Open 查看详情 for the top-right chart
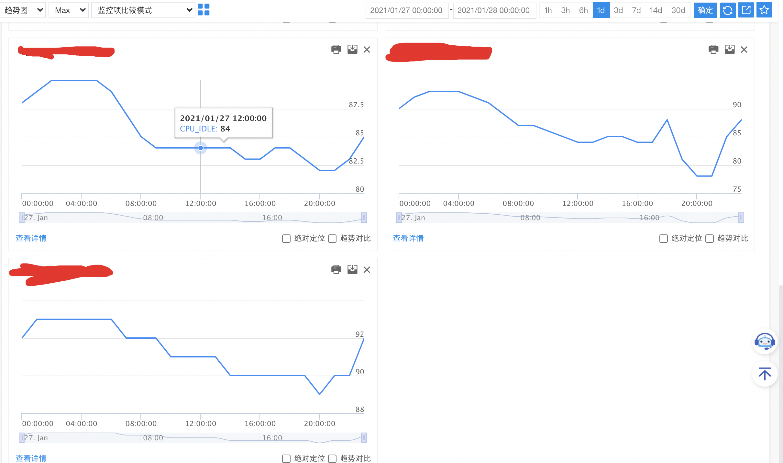This screenshot has width=783, height=463. click(x=408, y=238)
